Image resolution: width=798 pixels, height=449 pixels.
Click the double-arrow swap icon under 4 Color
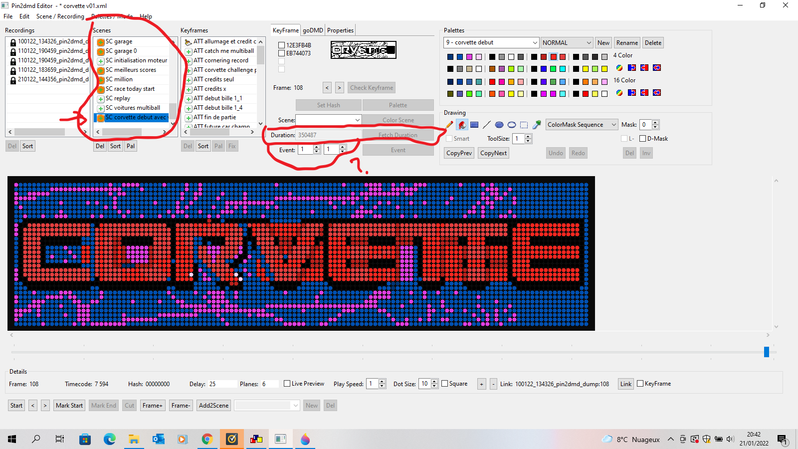pos(657,68)
